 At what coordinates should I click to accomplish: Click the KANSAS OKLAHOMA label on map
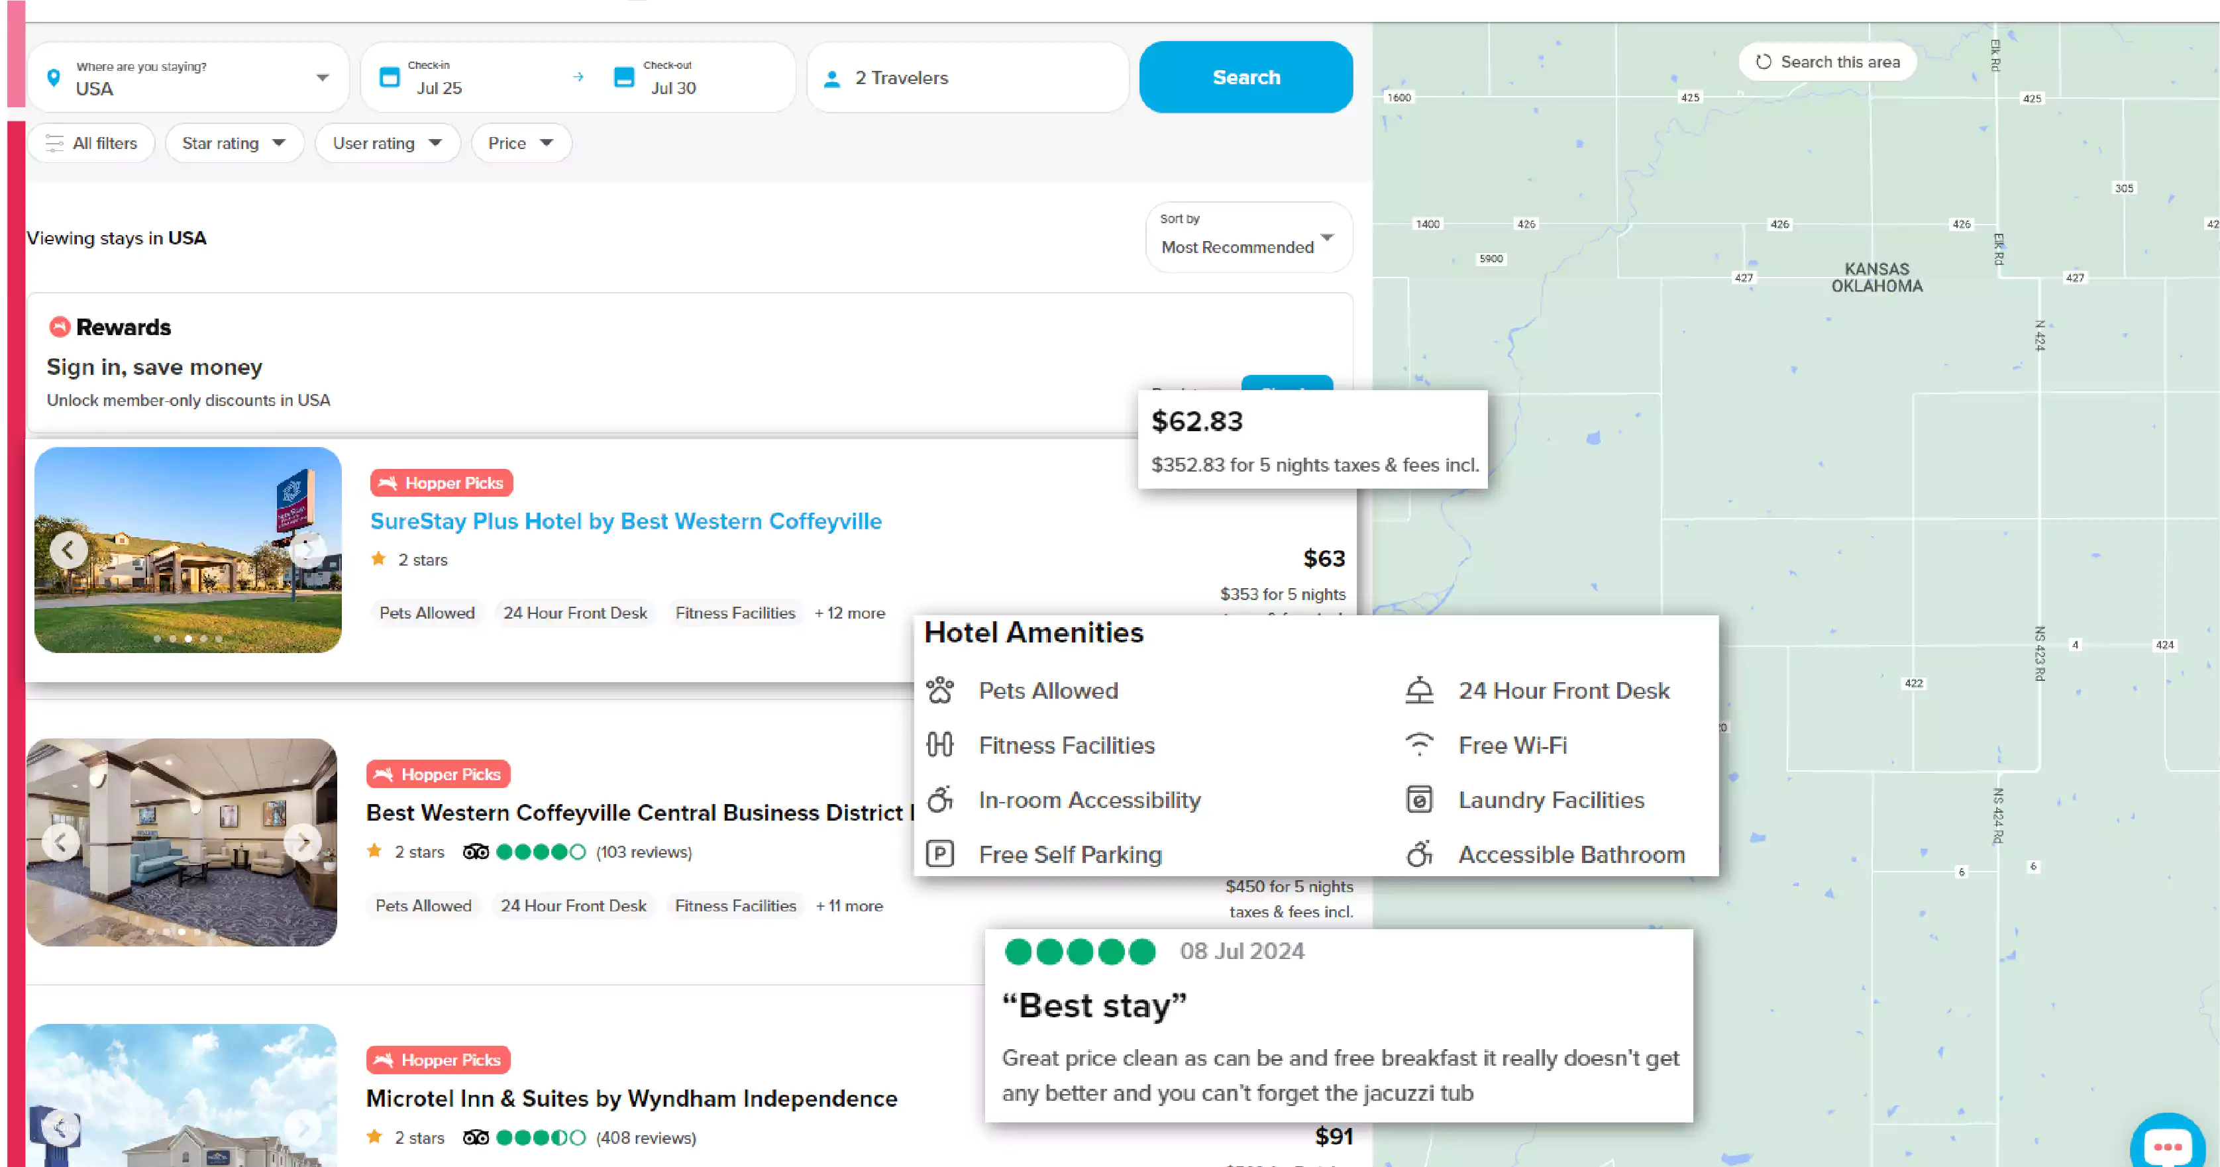[1877, 278]
